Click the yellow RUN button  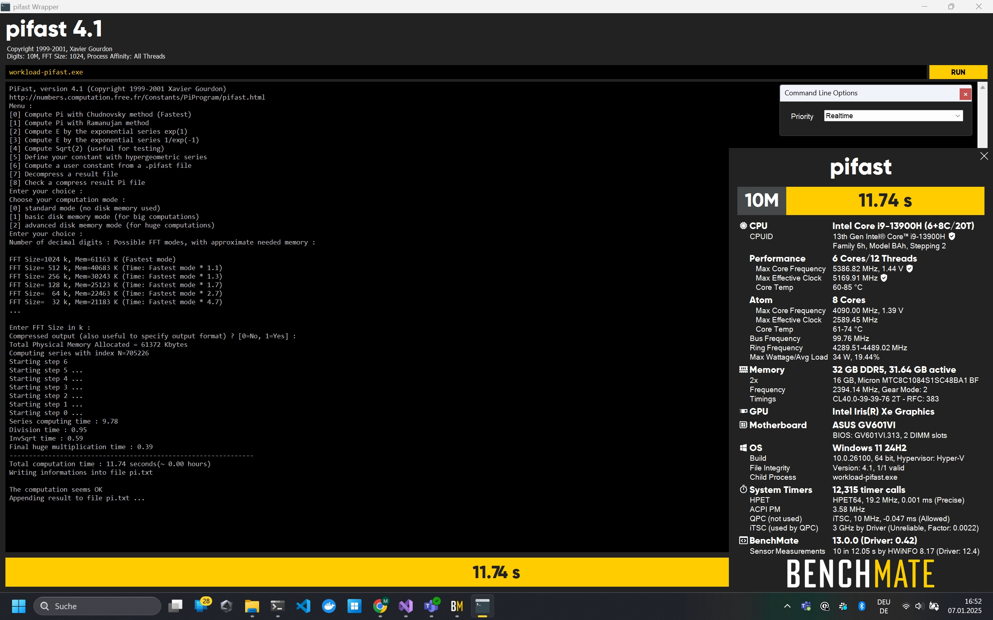click(x=958, y=72)
